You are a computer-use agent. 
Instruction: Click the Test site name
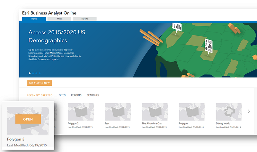coord(107,123)
